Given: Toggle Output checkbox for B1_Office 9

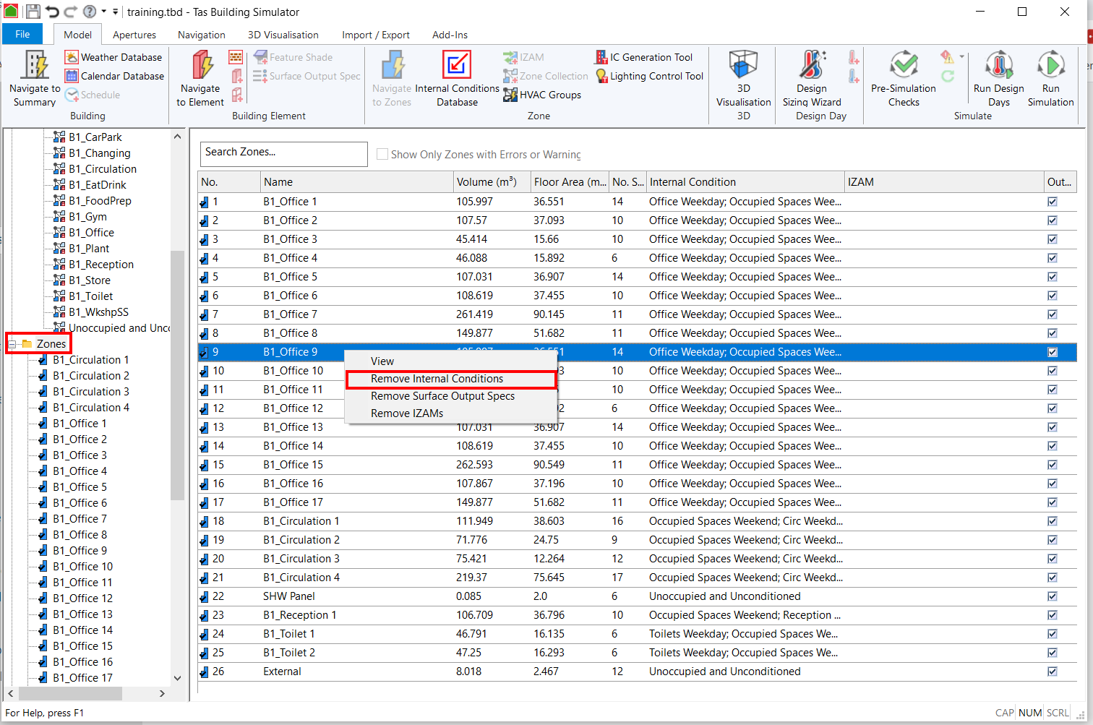Looking at the screenshot, I should (1053, 352).
